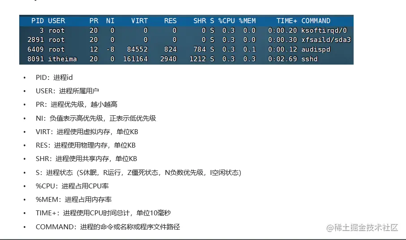
Task: Select the audispd command cell
Action: click(x=316, y=49)
